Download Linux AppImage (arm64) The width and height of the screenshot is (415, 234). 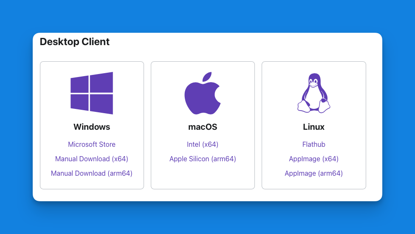313,173
